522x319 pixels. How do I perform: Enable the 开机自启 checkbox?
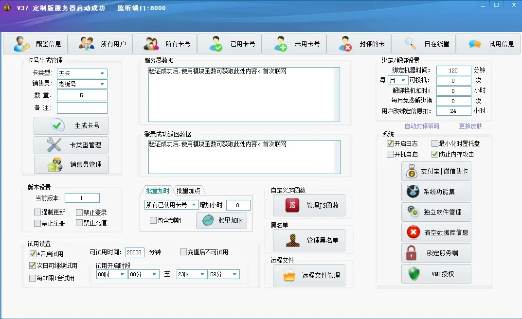tap(390, 154)
